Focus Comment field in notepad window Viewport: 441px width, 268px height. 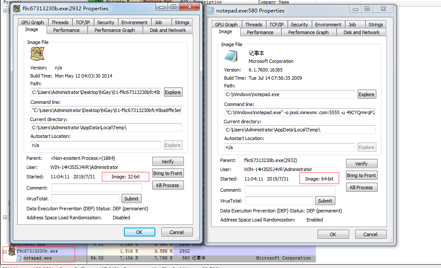click(290, 190)
